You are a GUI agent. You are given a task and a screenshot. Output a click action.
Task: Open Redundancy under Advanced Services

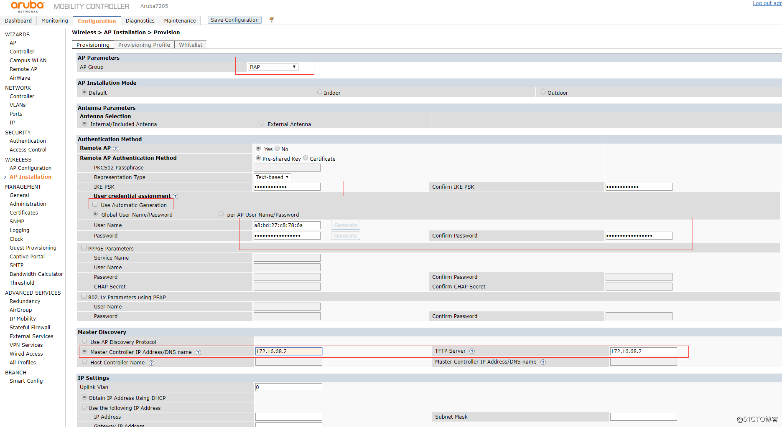25,301
